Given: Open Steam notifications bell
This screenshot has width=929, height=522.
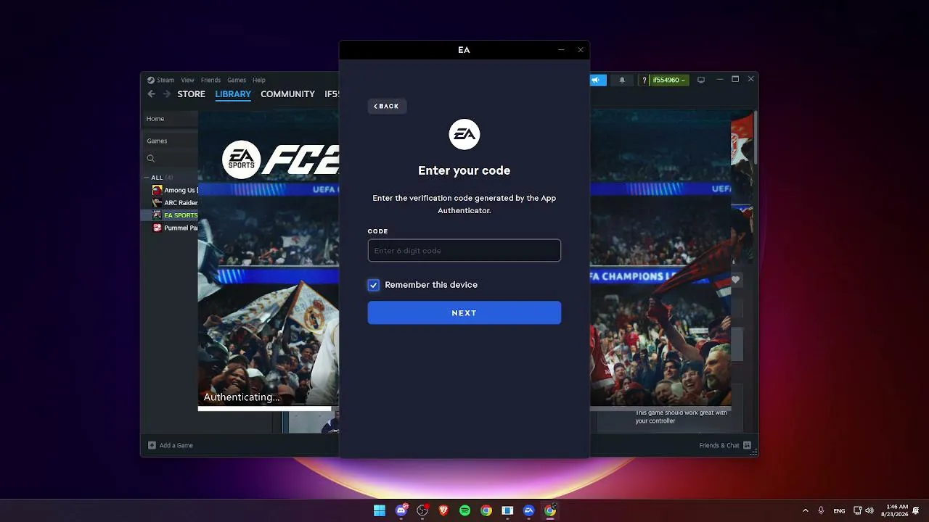Looking at the screenshot, I should (622, 80).
